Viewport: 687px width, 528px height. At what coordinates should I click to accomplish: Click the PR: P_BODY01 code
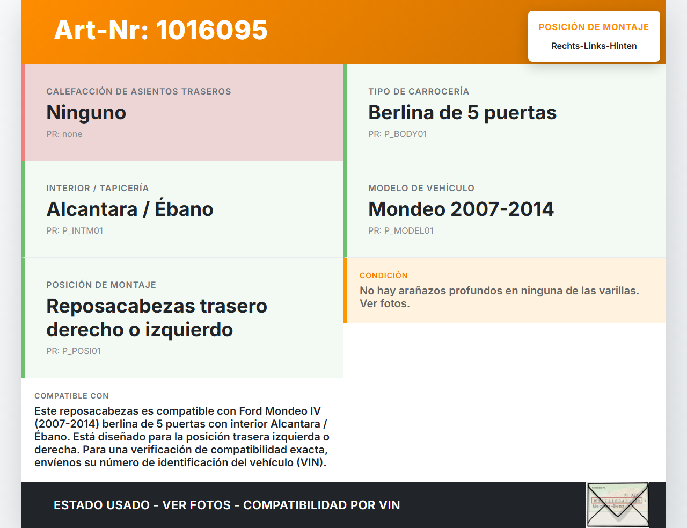pos(398,134)
